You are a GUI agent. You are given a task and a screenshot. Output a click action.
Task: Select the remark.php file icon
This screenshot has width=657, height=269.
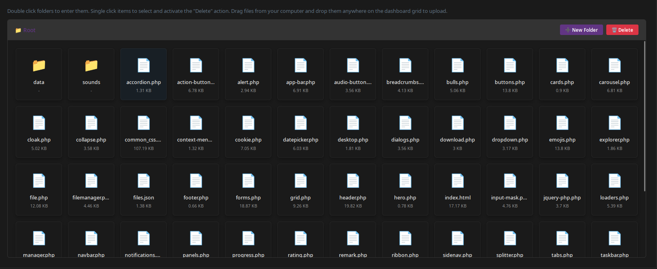pos(353,238)
